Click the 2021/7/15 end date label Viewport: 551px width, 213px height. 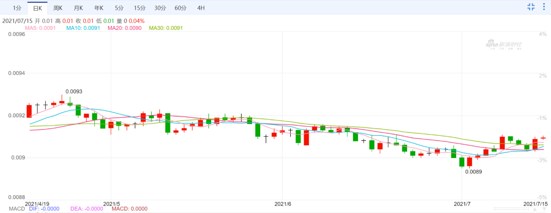(535, 203)
